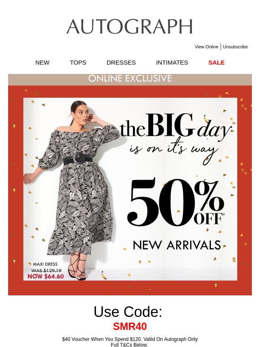Click the Use Code heading

click(x=128, y=312)
